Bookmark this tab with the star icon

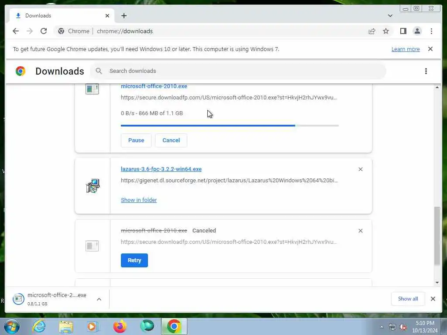386,31
